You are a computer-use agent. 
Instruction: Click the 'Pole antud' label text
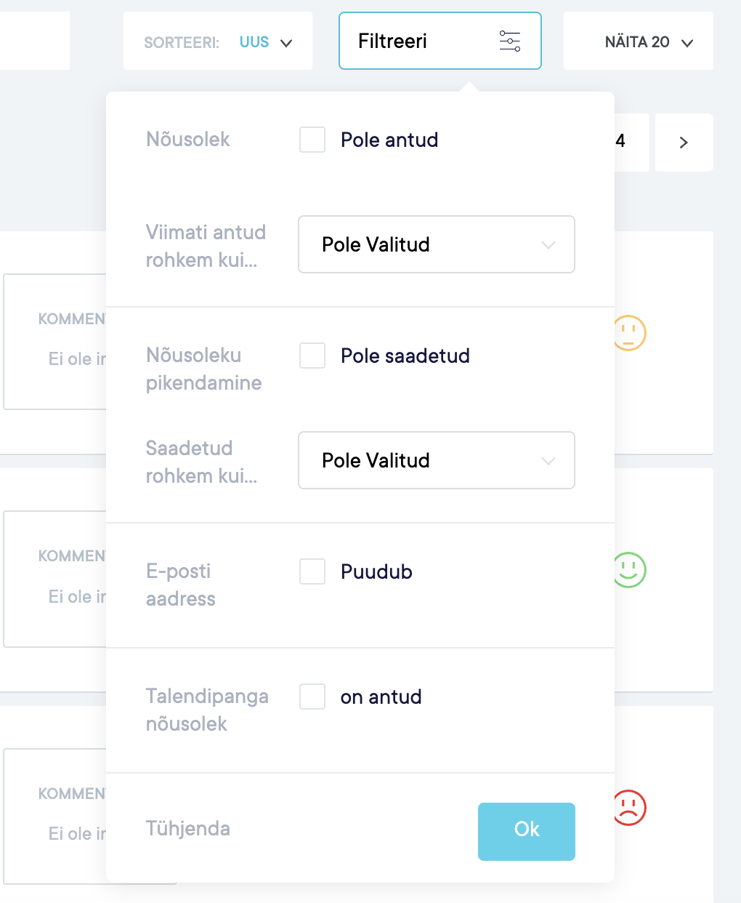click(389, 140)
